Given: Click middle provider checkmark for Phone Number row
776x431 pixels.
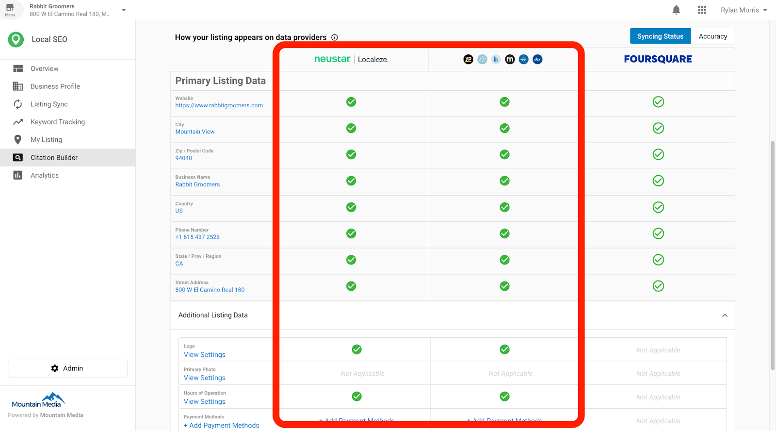Looking at the screenshot, I should tap(504, 233).
